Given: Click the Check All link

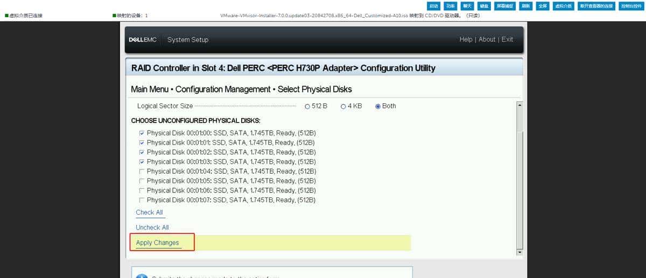Looking at the screenshot, I should coord(149,212).
